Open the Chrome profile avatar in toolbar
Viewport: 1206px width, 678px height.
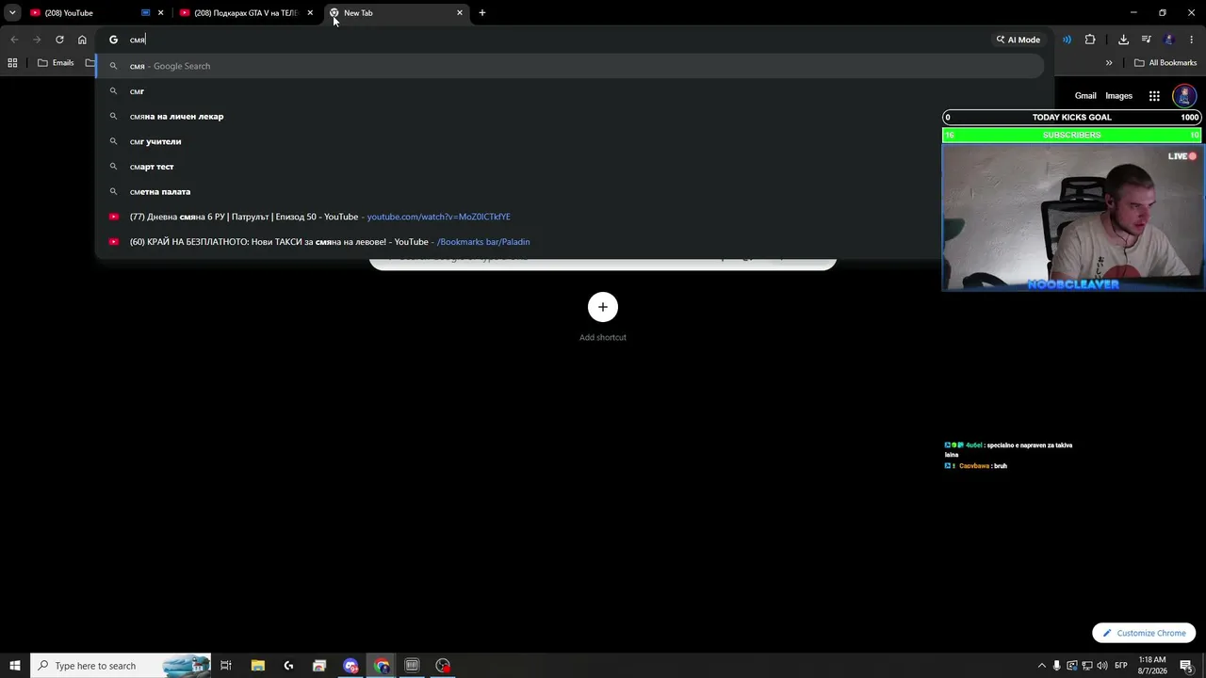pos(1169,40)
